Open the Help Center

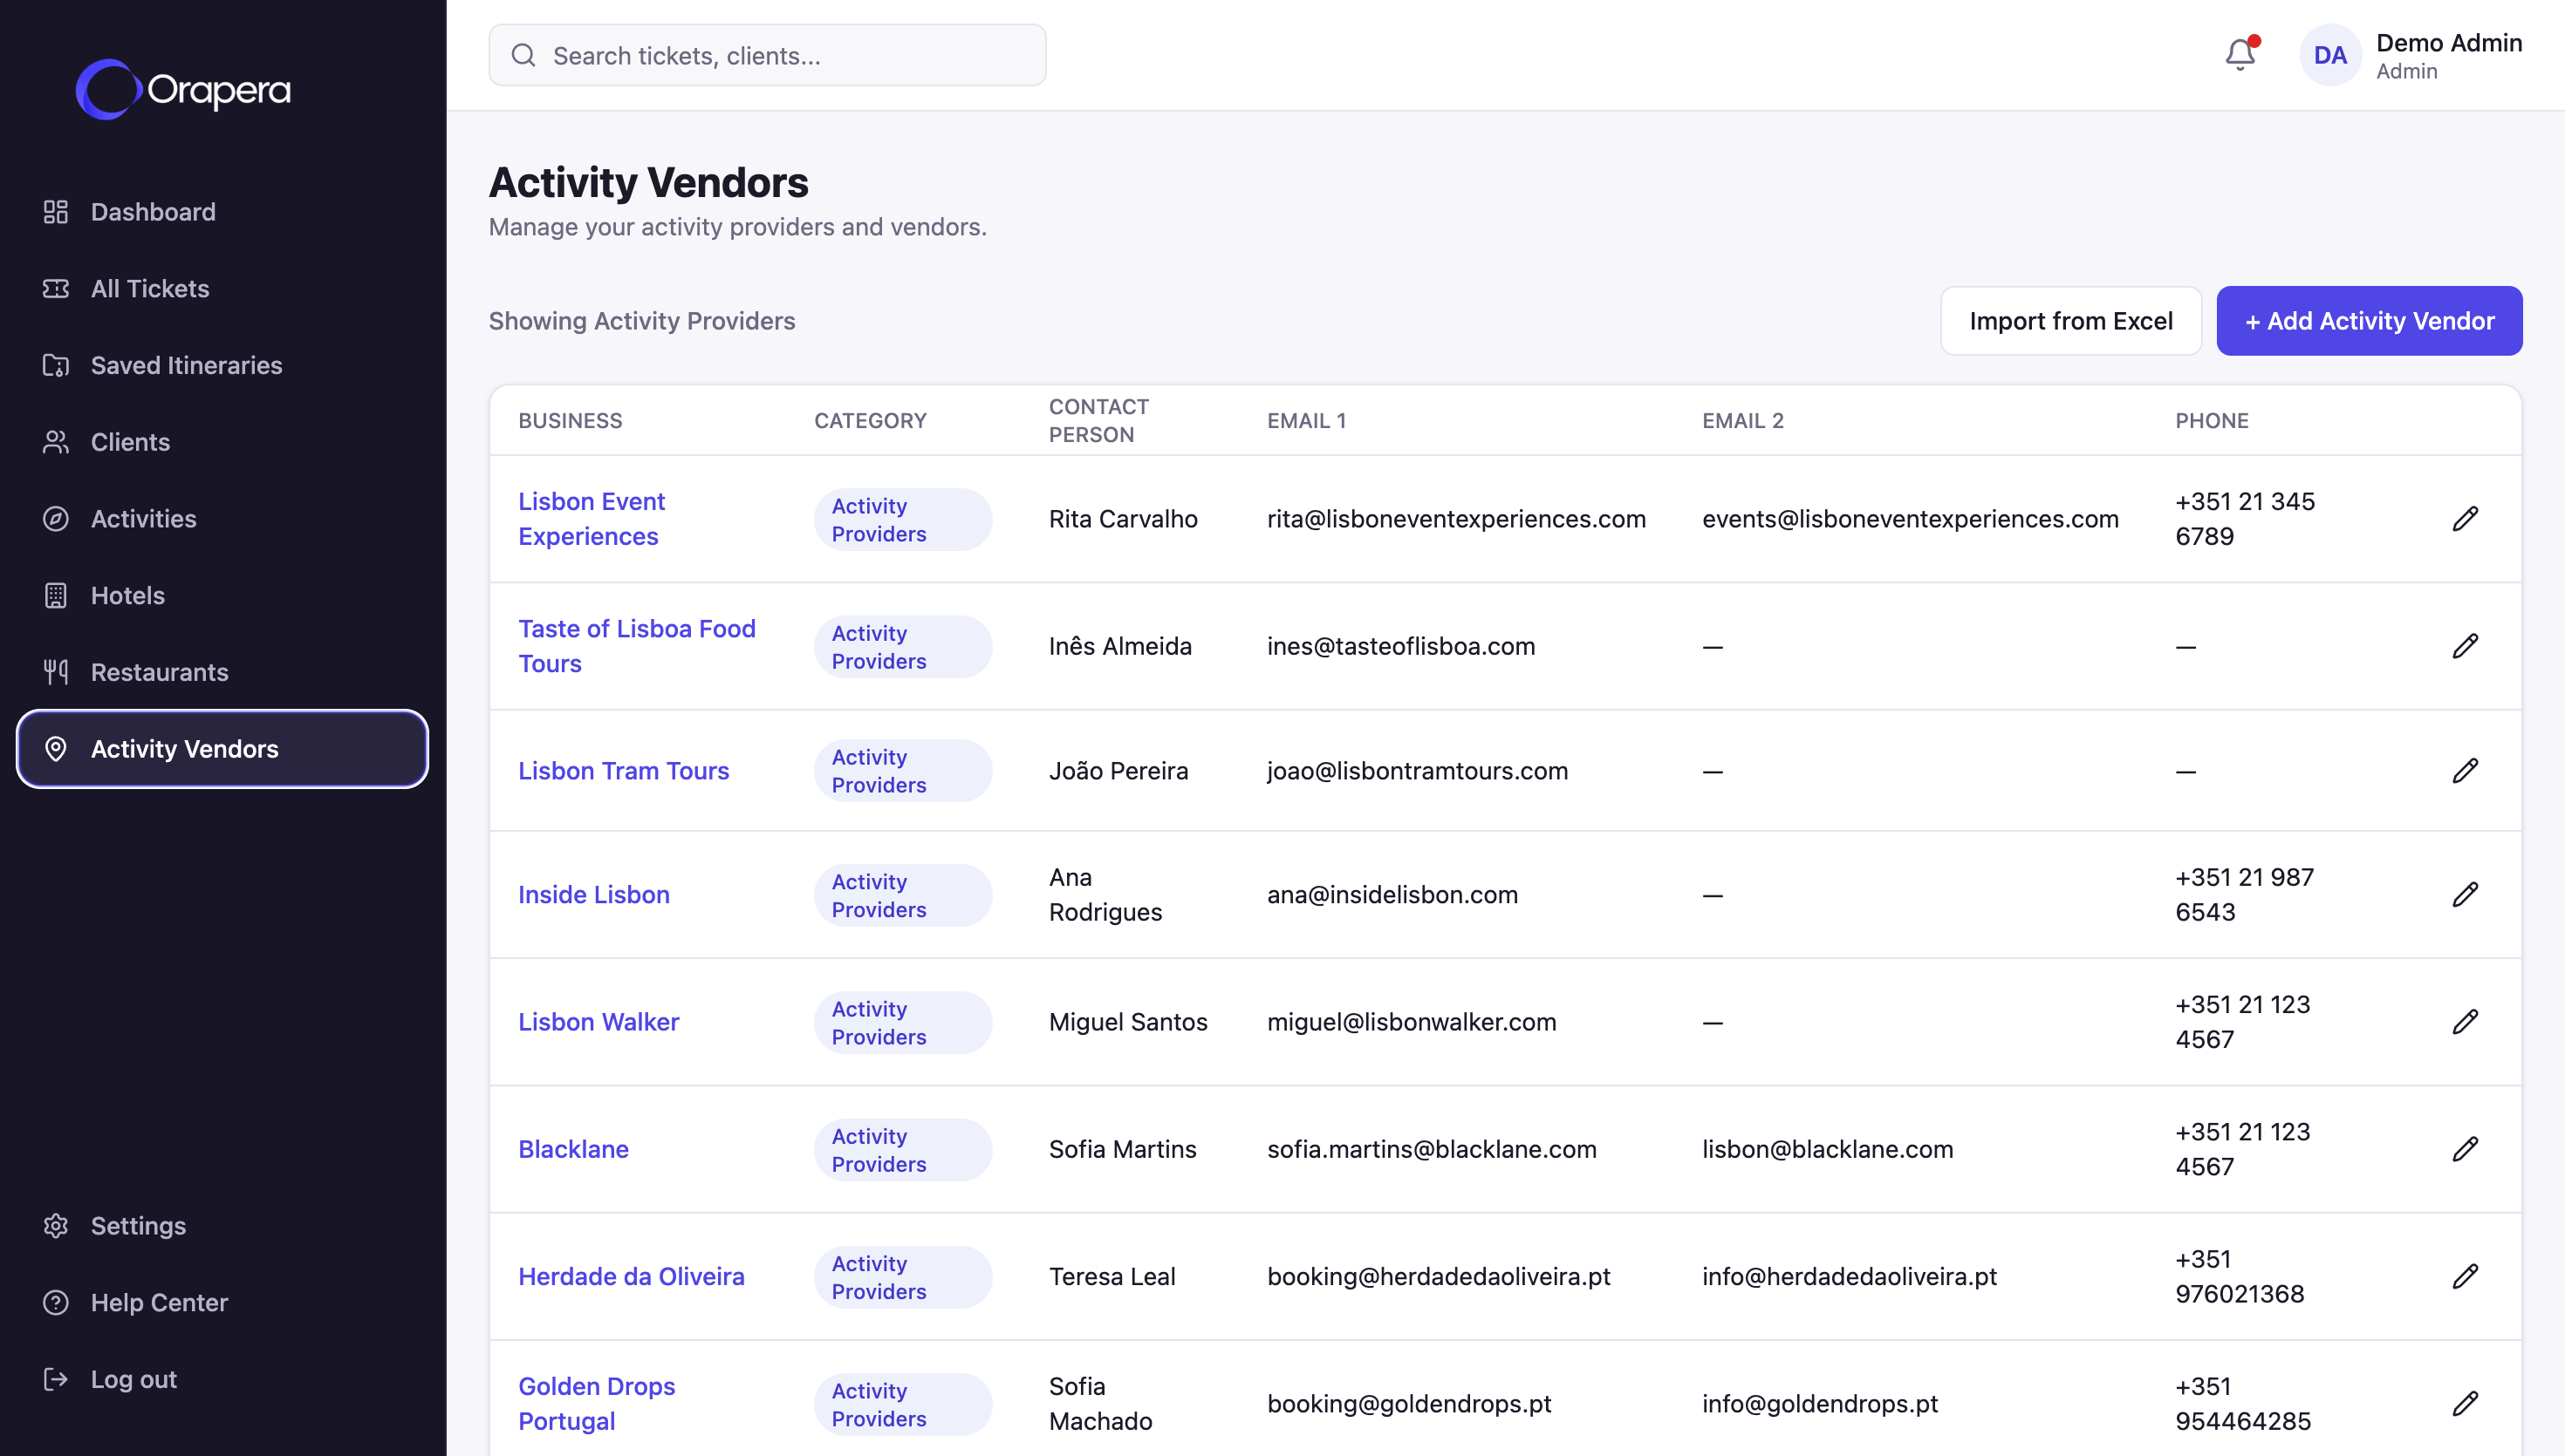pyautogui.click(x=222, y=1302)
